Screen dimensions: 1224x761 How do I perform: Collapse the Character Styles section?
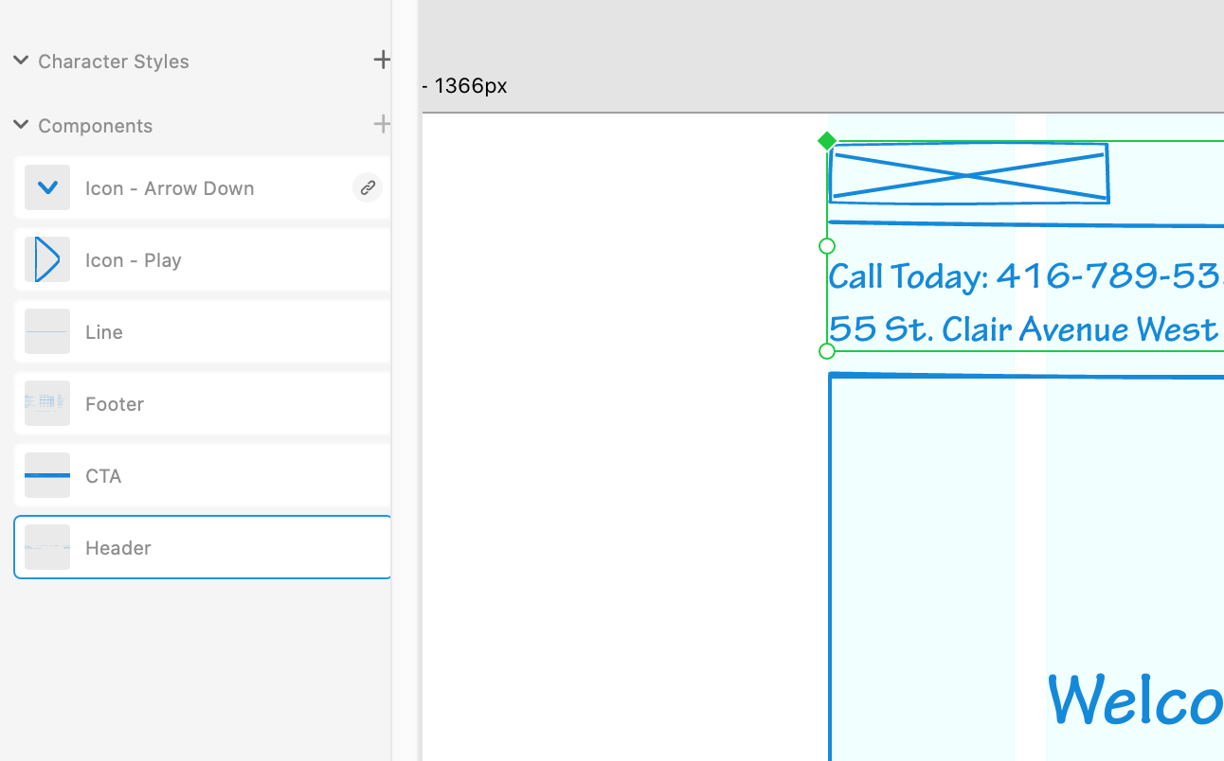[21, 60]
